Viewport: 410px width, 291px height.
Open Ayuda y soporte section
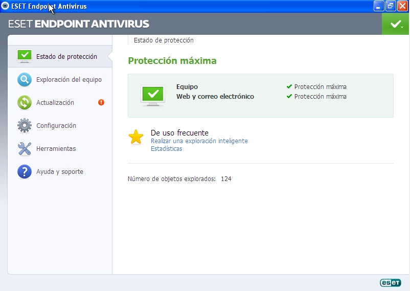[60, 172]
